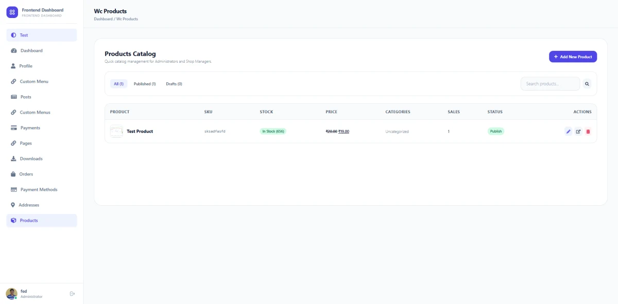This screenshot has height=304, width=618.
Task: Open Test in the sidebar
Action: point(41,35)
